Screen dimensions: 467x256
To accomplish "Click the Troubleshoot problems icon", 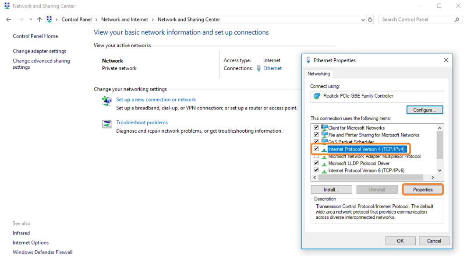I will tap(106, 124).
